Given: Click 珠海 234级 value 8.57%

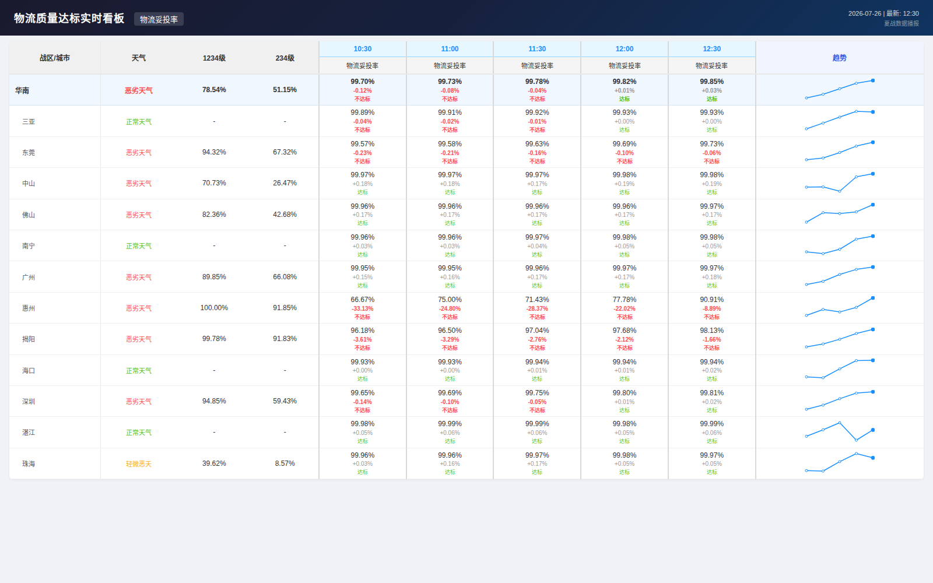Looking at the screenshot, I should point(285,463).
